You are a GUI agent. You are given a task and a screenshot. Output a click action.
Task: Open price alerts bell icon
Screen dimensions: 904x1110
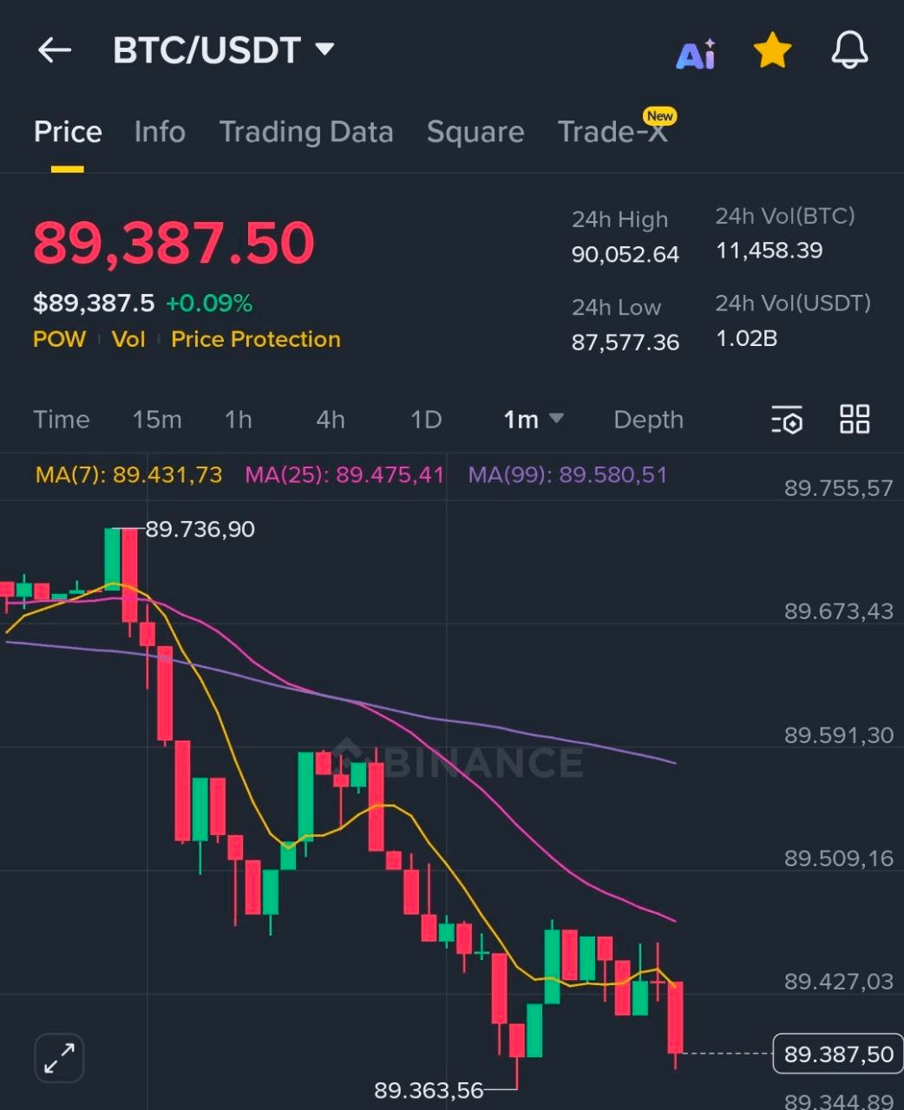pyautogui.click(x=849, y=50)
